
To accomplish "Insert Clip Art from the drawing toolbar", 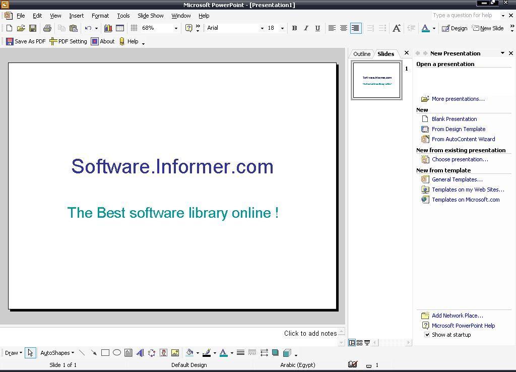I will tap(163, 353).
